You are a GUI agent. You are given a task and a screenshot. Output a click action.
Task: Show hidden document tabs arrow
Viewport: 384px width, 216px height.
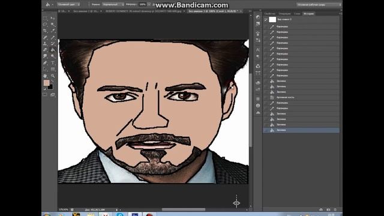point(250,11)
